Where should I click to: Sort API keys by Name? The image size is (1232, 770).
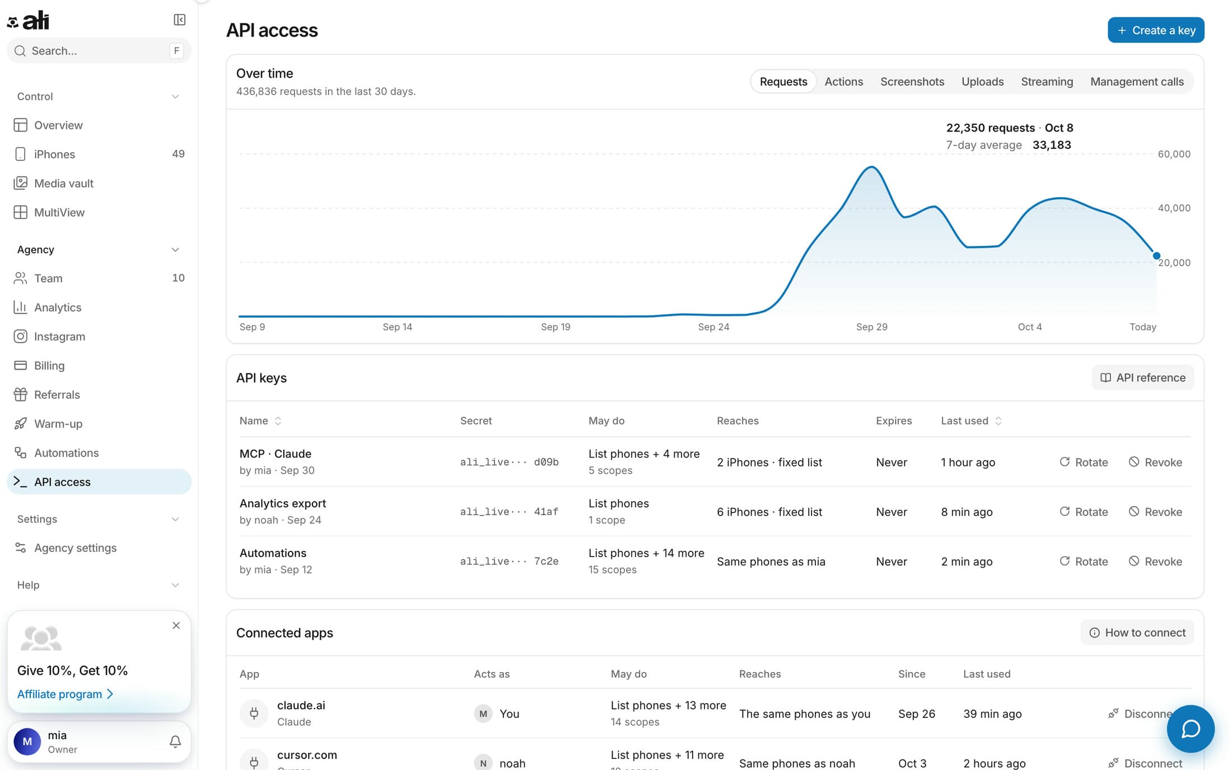coord(260,421)
